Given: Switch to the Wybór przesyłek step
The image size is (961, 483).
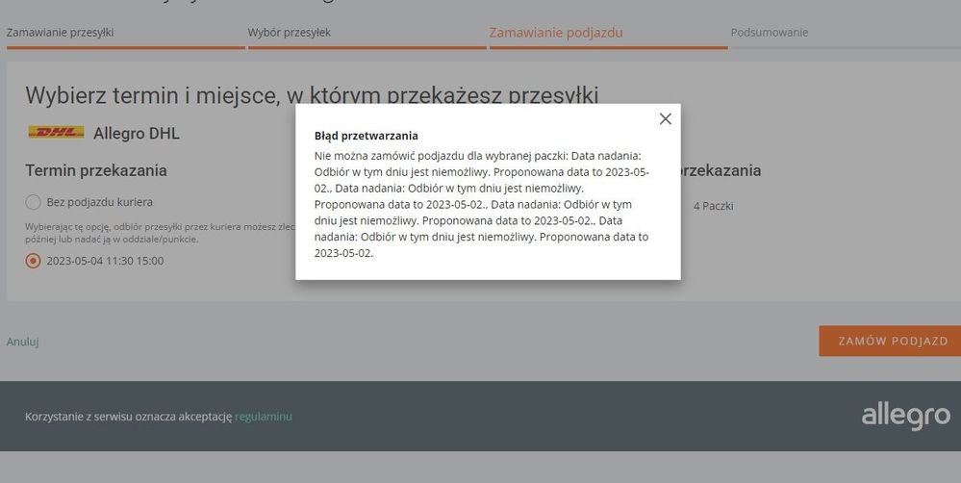Looking at the screenshot, I should (290, 33).
